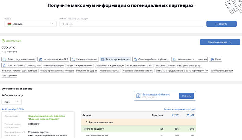This screenshot has height=140, width=242.
Task: Open the Плановые проверки tab
Action: coord(53,65)
